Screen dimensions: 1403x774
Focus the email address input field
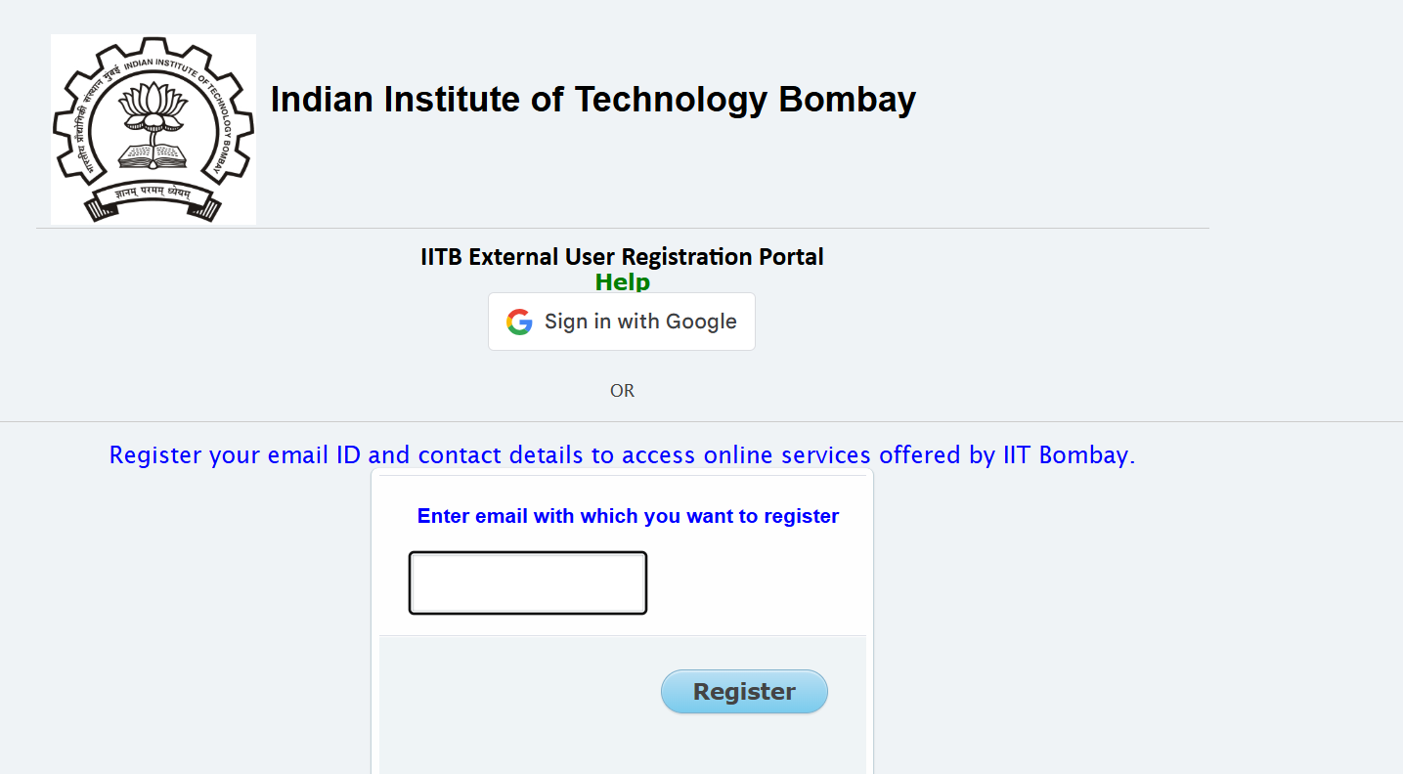pyautogui.click(x=528, y=583)
